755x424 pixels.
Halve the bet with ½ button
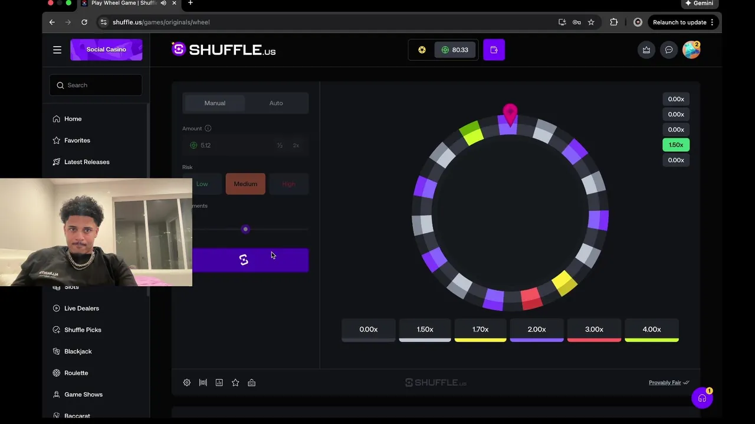280,145
